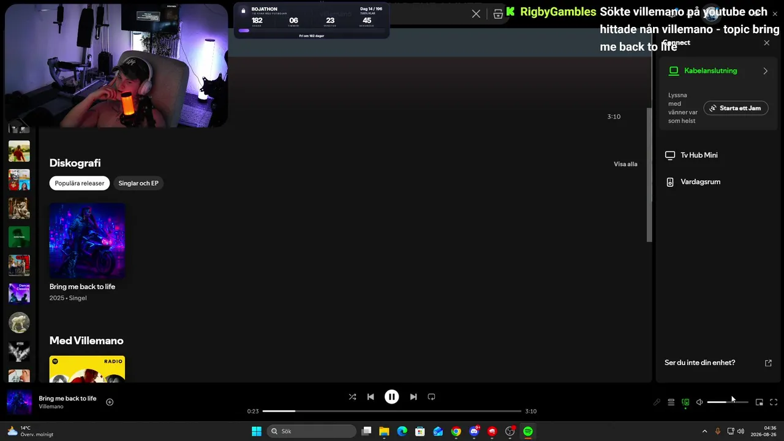Open the Villemano artist link in player bar

point(51,407)
